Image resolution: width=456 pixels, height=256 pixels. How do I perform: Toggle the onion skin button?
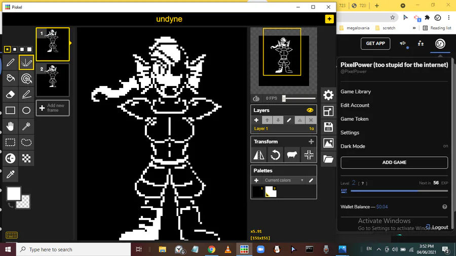point(256,98)
